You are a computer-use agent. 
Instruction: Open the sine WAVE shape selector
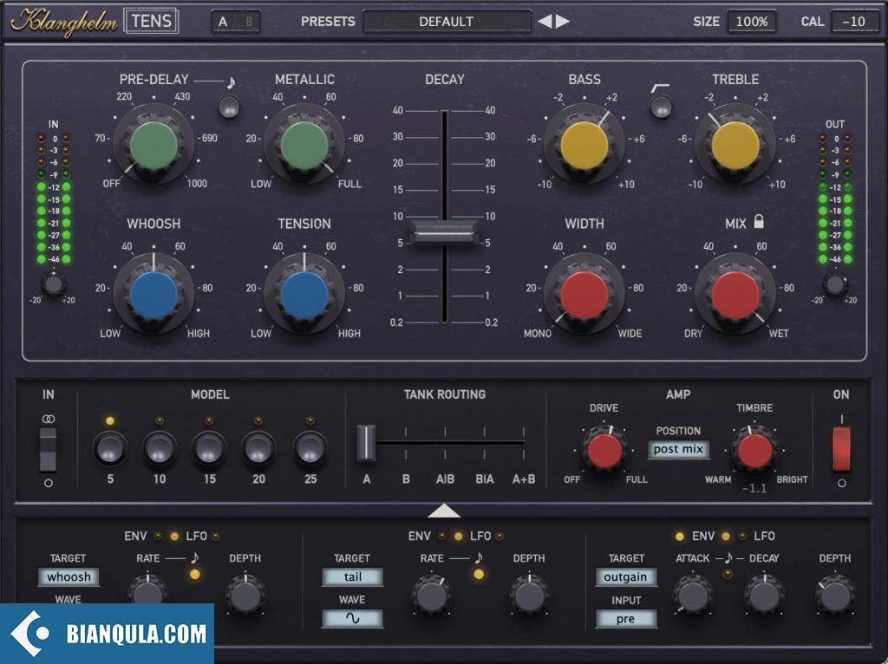352,618
